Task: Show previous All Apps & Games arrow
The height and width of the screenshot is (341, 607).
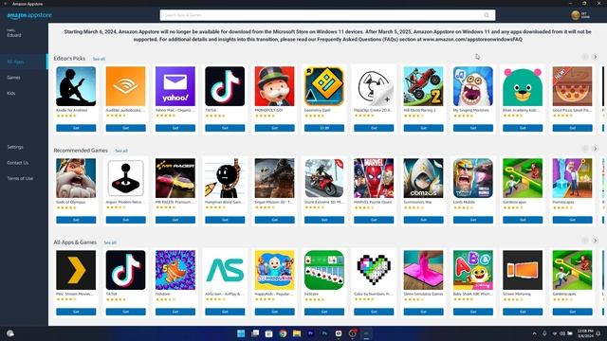Action: (585, 241)
